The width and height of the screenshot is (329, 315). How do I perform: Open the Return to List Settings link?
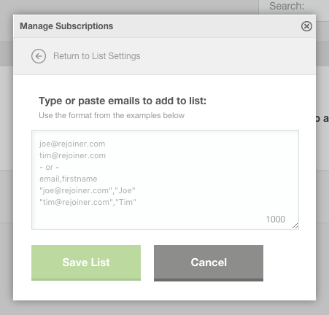tap(97, 56)
